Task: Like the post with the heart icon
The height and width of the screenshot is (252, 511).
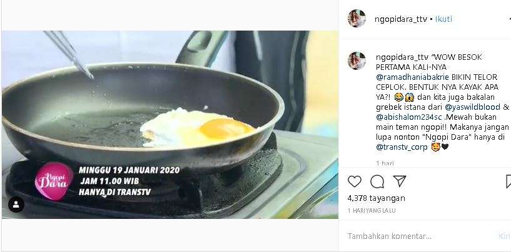Action: [x=355, y=182]
